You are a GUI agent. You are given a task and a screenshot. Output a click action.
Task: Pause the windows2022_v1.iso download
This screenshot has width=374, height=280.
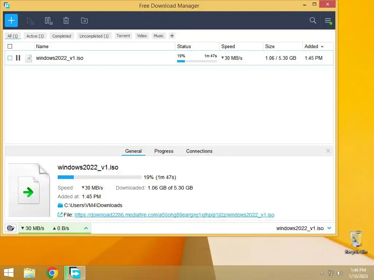click(18, 58)
